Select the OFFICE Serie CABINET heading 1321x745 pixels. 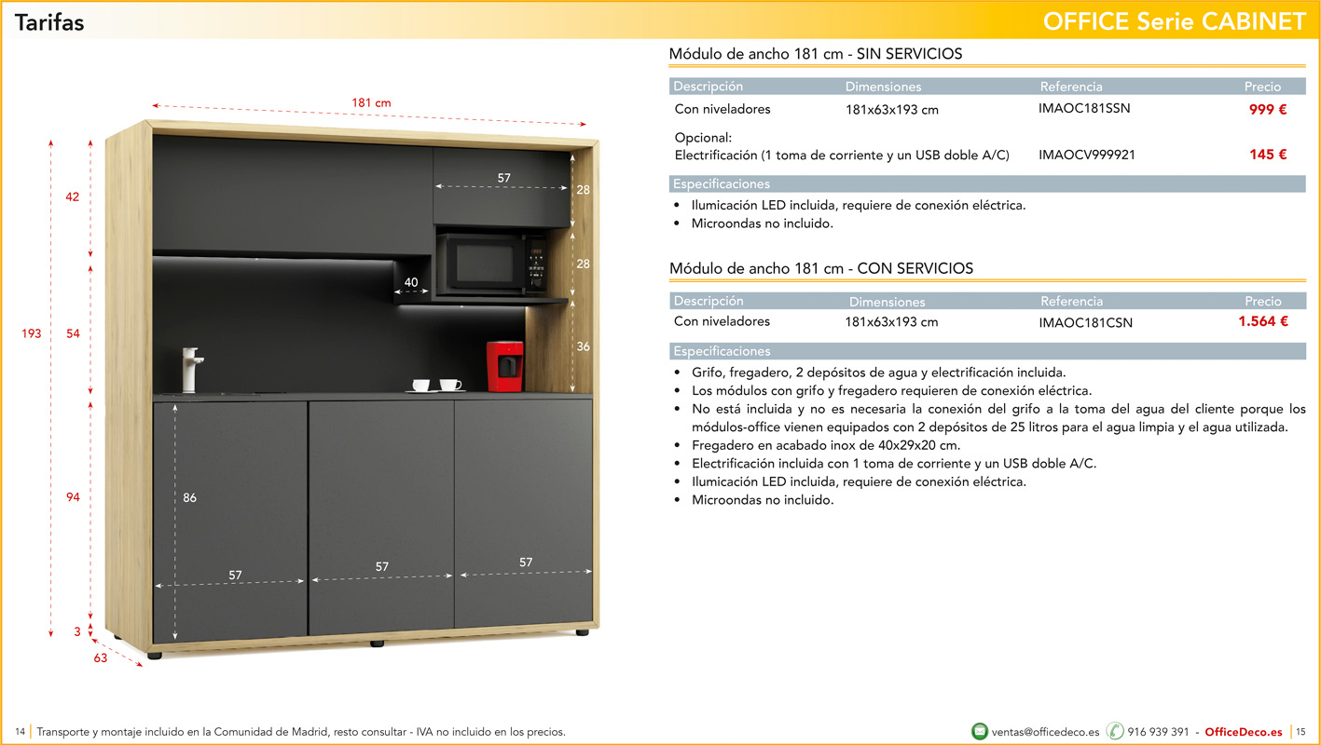1175,21
